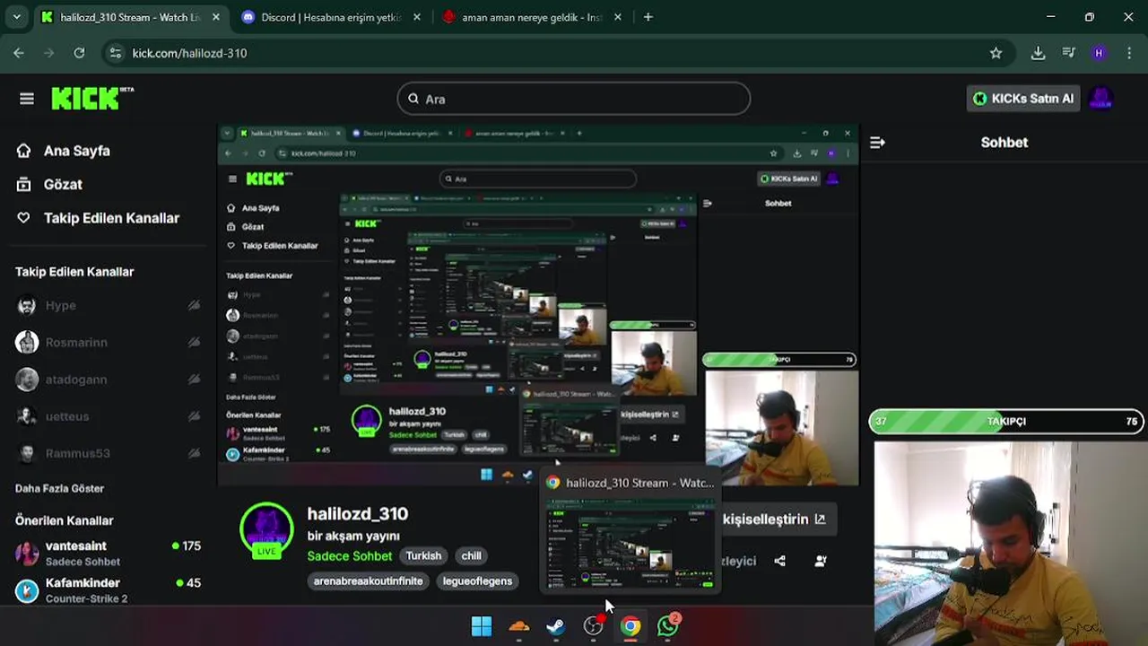Image resolution: width=1148 pixels, height=646 pixels.
Task: Click the kick.com/halilozd-310 address bar
Action: click(x=556, y=53)
